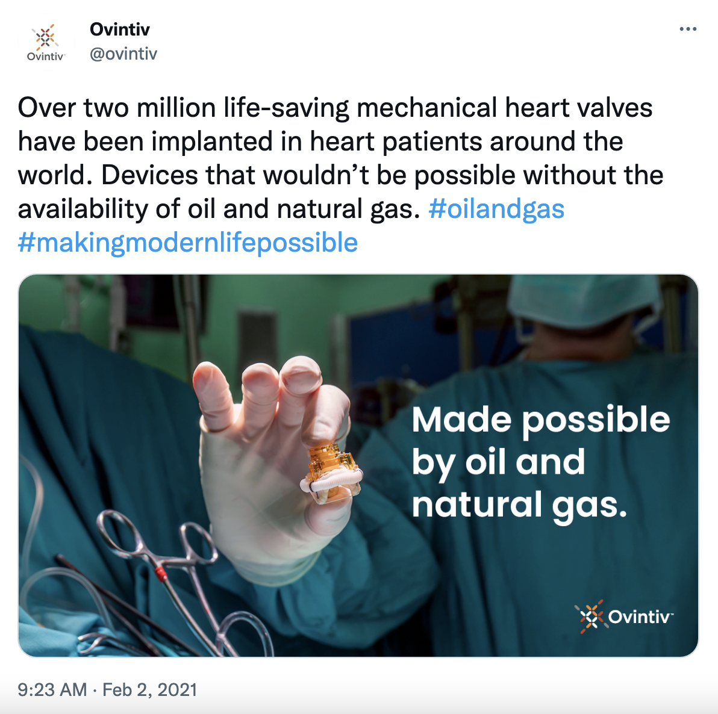Viewport: 718px width, 714px height.
Task: Open the Ovintiv profile avatar
Action: (x=46, y=42)
